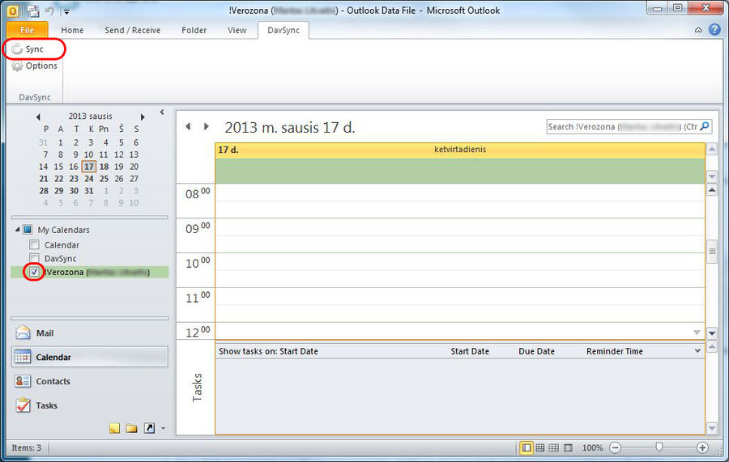Image resolution: width=729 pixels, height=462 pixels.
Task: Open Configure buttons dropdown in navigation pane
Action: (x=163, y=429)
